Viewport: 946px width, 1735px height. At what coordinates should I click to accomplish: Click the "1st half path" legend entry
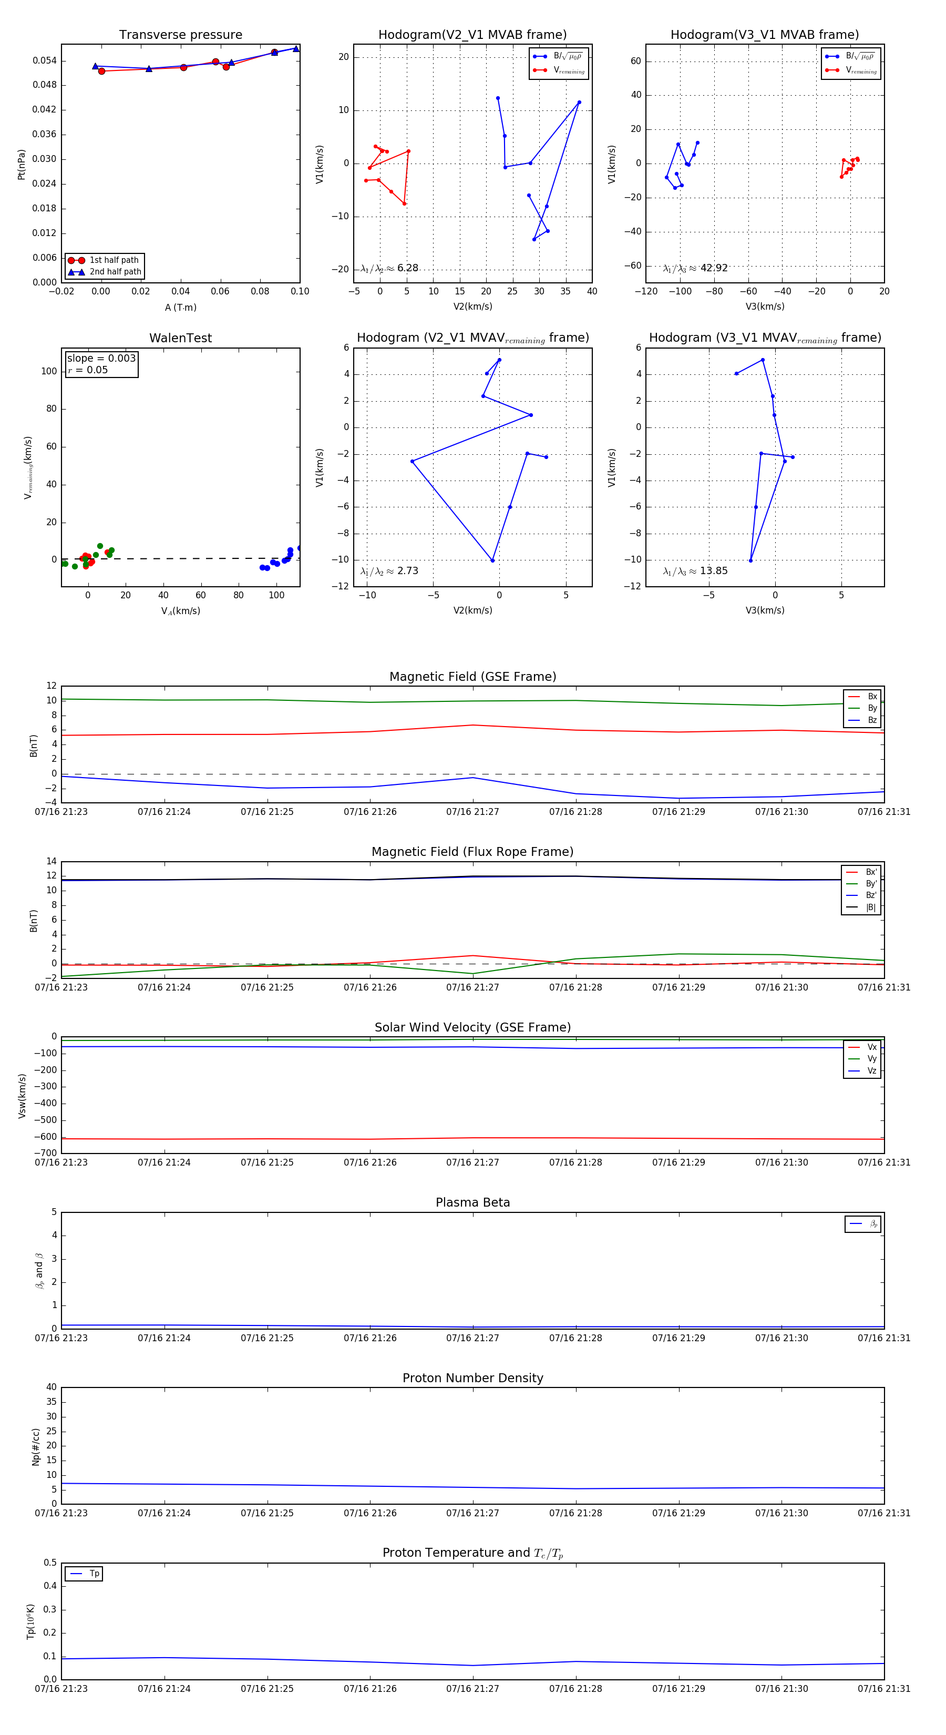(105, 260)
